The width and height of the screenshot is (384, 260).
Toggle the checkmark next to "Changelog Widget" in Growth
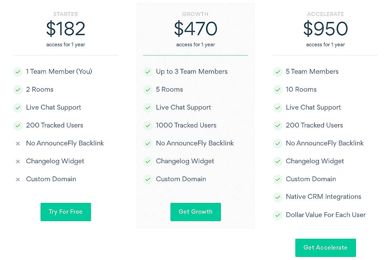pos(148,161)
